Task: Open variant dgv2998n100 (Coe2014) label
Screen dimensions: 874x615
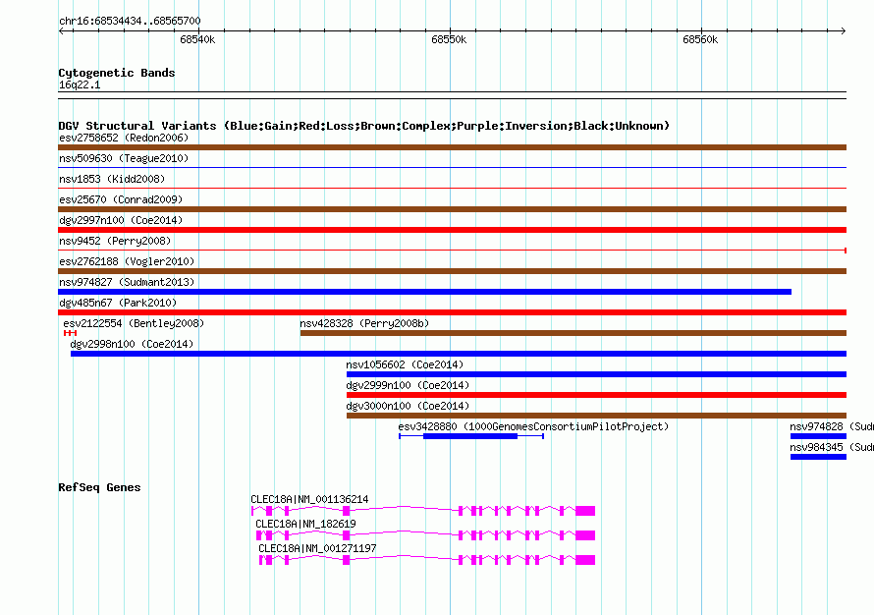Action: click(133, 344)
